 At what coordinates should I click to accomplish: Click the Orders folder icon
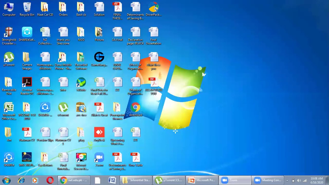63,10
